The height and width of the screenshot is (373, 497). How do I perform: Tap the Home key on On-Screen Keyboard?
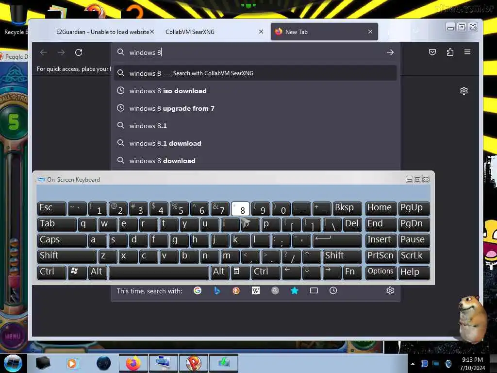click(x=381, y=208)
